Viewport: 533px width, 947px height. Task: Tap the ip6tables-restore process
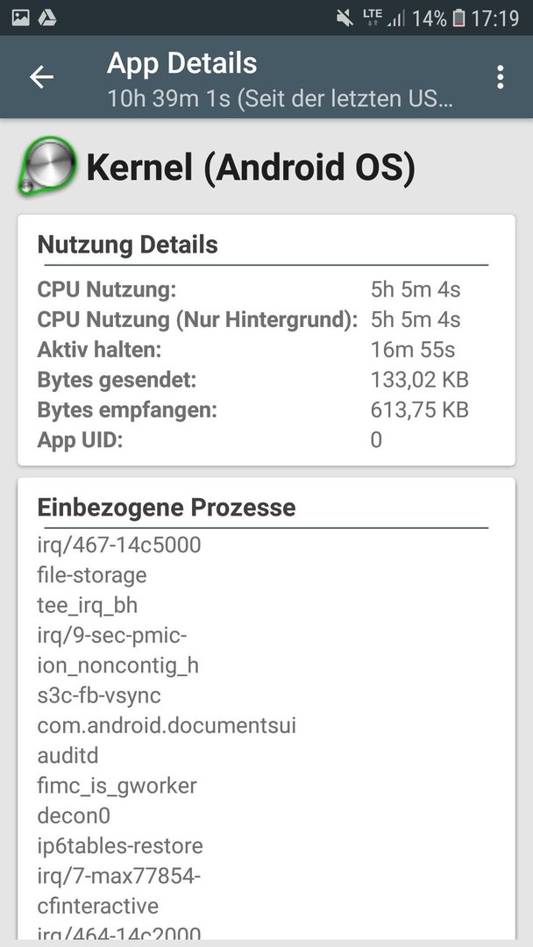click(x=120, y=845)
